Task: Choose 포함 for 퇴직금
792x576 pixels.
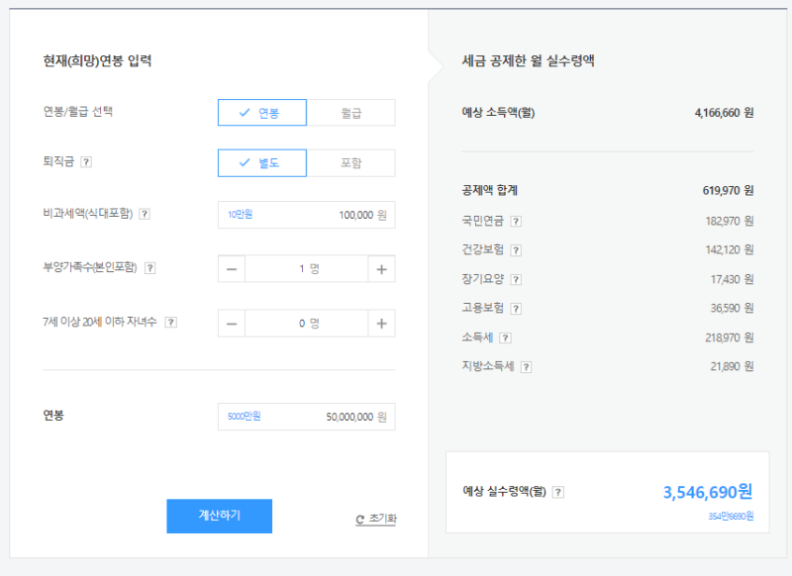Action: [350, 162]
